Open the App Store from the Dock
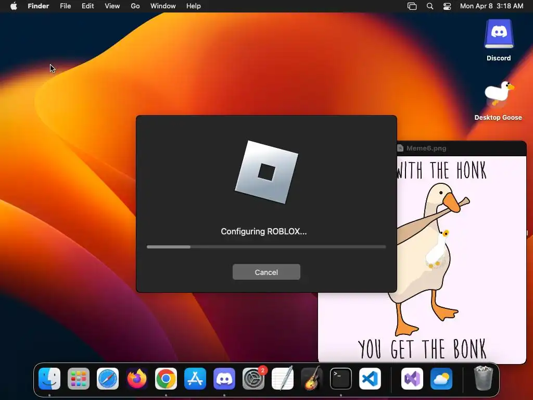533x400 pixels. (195, 379)
